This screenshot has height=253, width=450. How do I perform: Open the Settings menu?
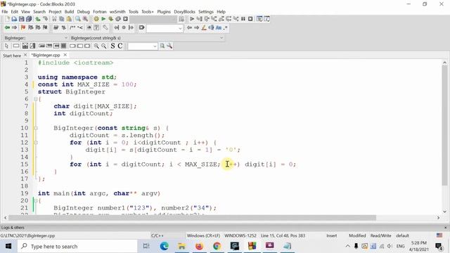click(206, 12)
